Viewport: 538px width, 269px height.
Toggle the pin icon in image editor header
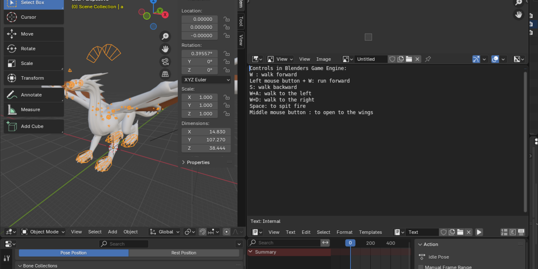coord(428,59)
